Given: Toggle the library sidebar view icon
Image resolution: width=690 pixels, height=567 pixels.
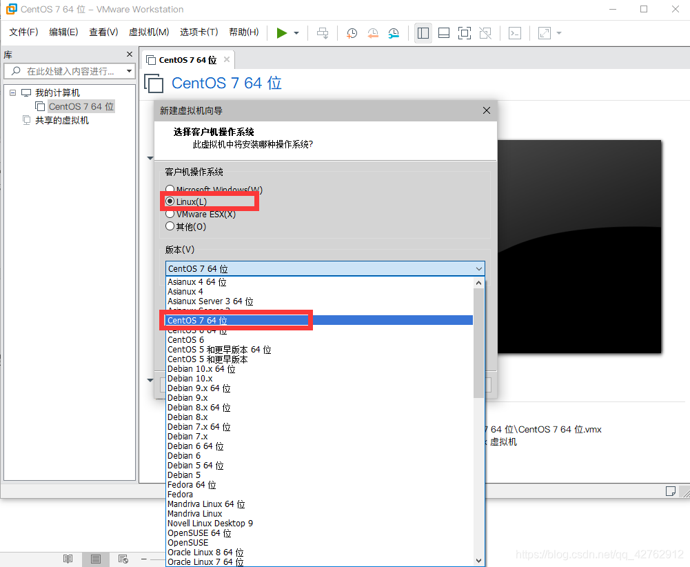Looking at the screenshot, I should point(423,33).
